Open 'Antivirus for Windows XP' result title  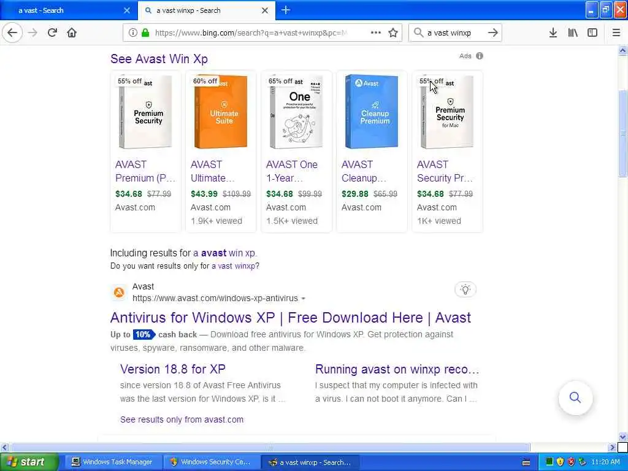[x=290, y=318]
